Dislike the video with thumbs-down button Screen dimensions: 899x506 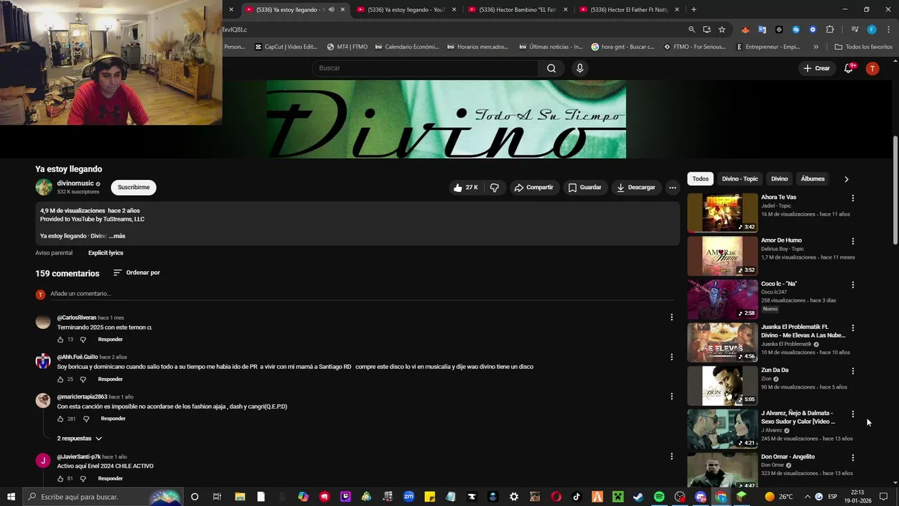[494, 188]
